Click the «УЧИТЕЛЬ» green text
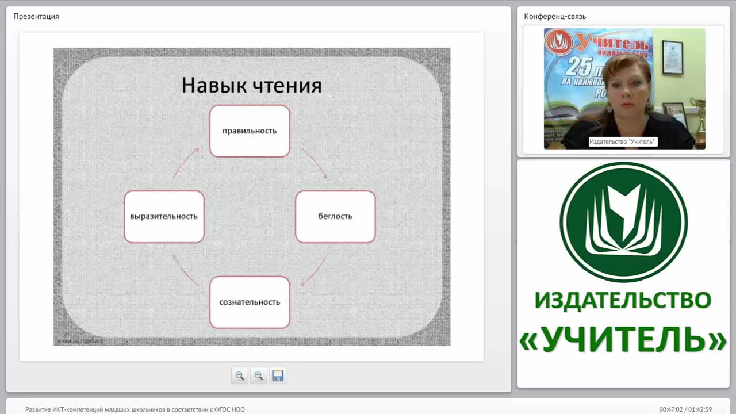Screen dimensions: 736x414 coord(623,339)
